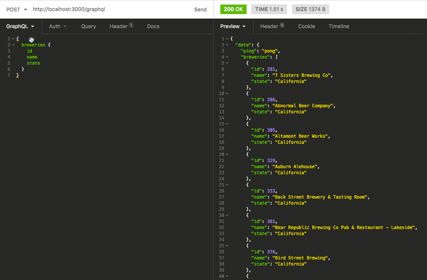Click "Auburn Alehouse" name value

(x=295, y=167)
